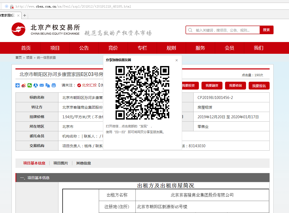Copy page link with copy icon

47,85
